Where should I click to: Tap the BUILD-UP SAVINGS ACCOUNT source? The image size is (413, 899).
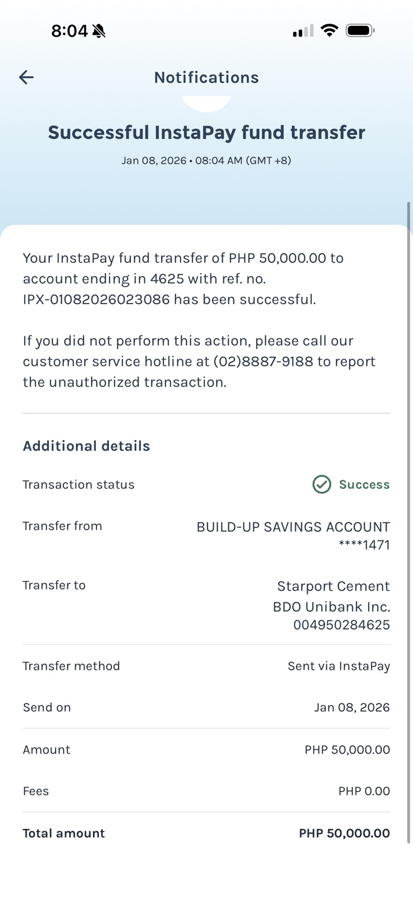(x=293, y=527)
